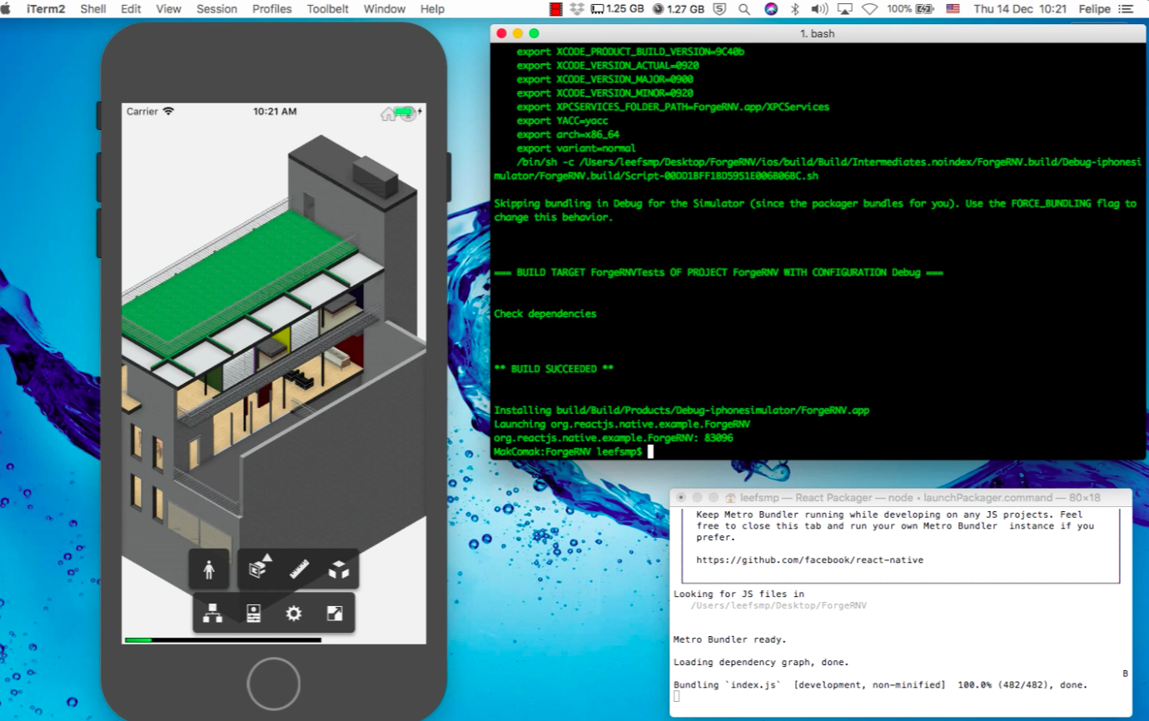Open the model browser hierarchy icon
Viewport: 1149px width, 721px height.
(213, 614)
